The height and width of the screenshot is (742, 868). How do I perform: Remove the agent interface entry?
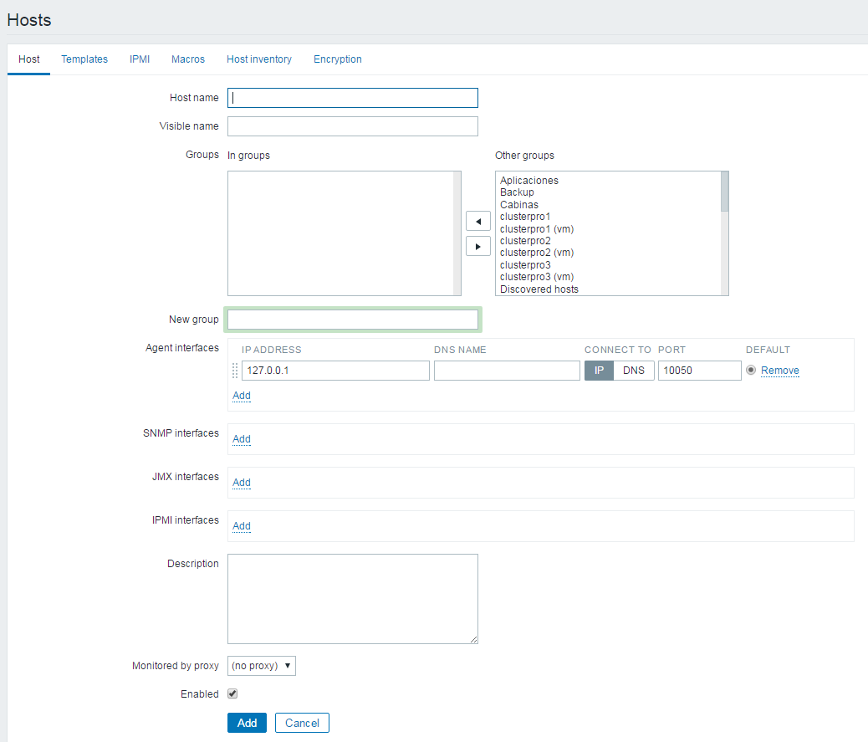[780, 371]
